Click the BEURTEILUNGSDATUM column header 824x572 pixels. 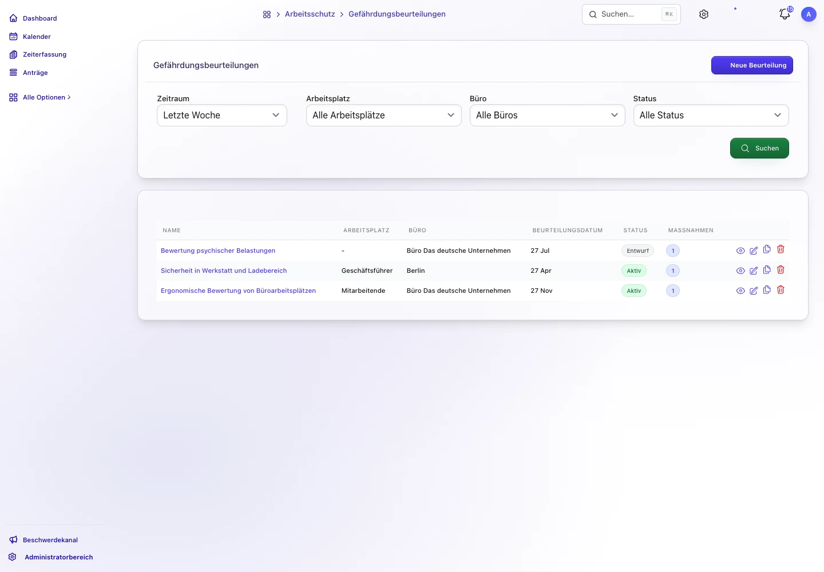pyautogui.click(x=568, y=231)
